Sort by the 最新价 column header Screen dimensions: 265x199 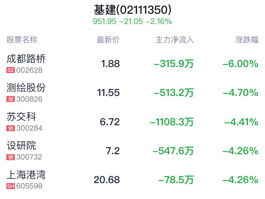[108, 40]
